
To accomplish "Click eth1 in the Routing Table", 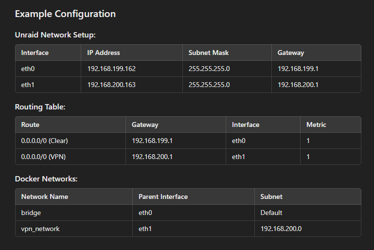I will (238, 157).
